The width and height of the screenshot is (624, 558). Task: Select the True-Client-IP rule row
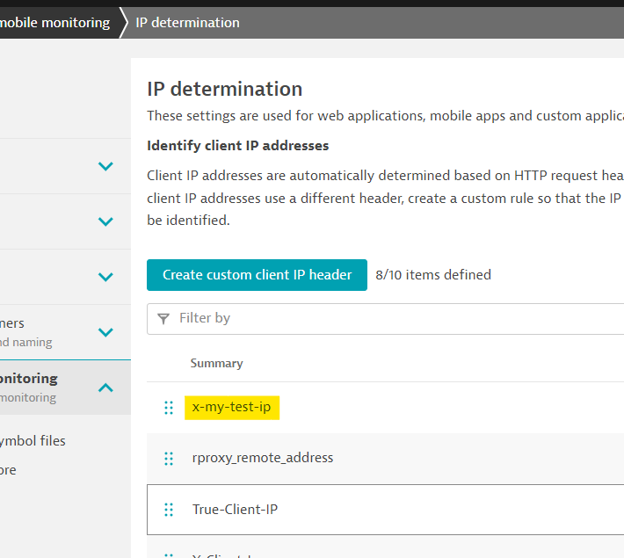236,510
